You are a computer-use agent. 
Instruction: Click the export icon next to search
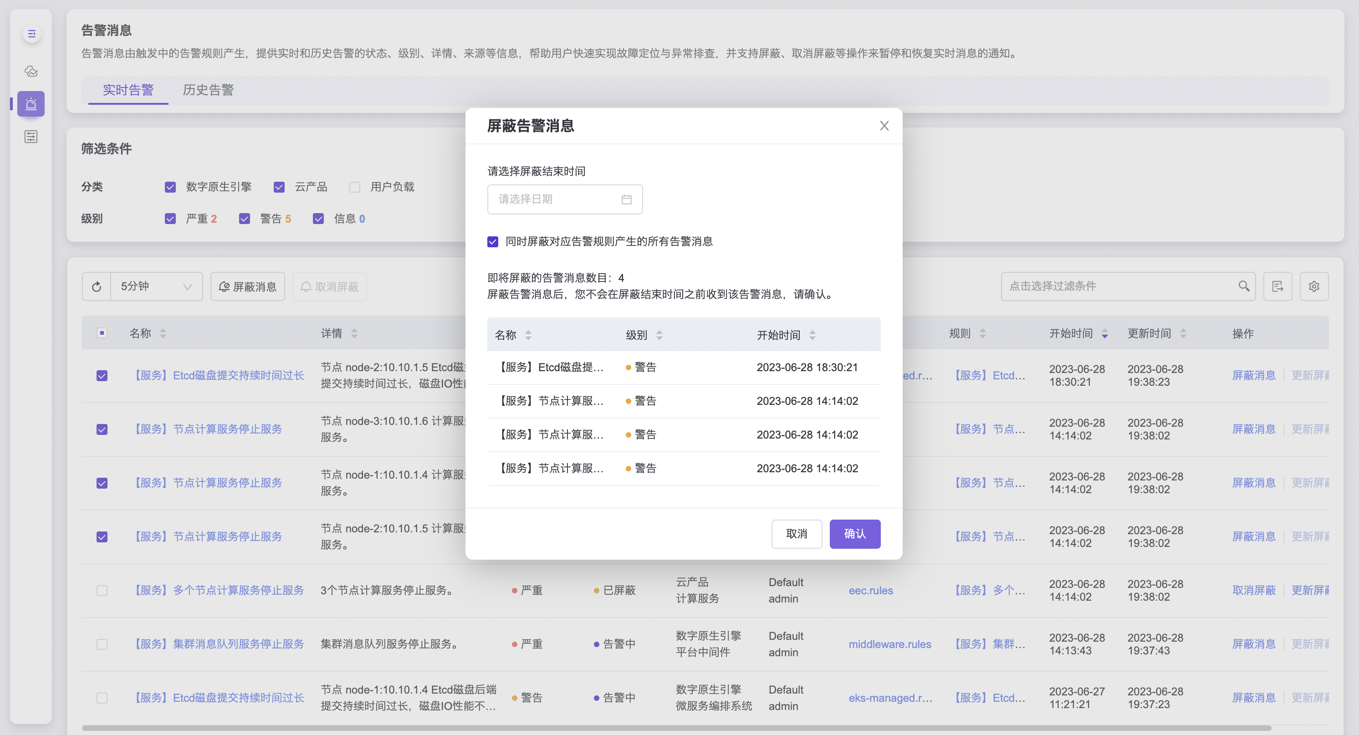coord(1277,286)
